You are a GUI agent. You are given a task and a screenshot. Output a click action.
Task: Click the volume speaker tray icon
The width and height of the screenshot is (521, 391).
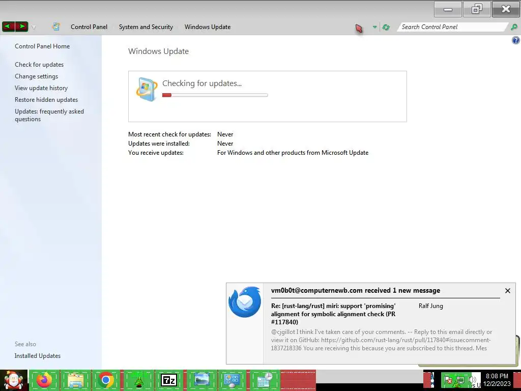[x=472, y=380]
